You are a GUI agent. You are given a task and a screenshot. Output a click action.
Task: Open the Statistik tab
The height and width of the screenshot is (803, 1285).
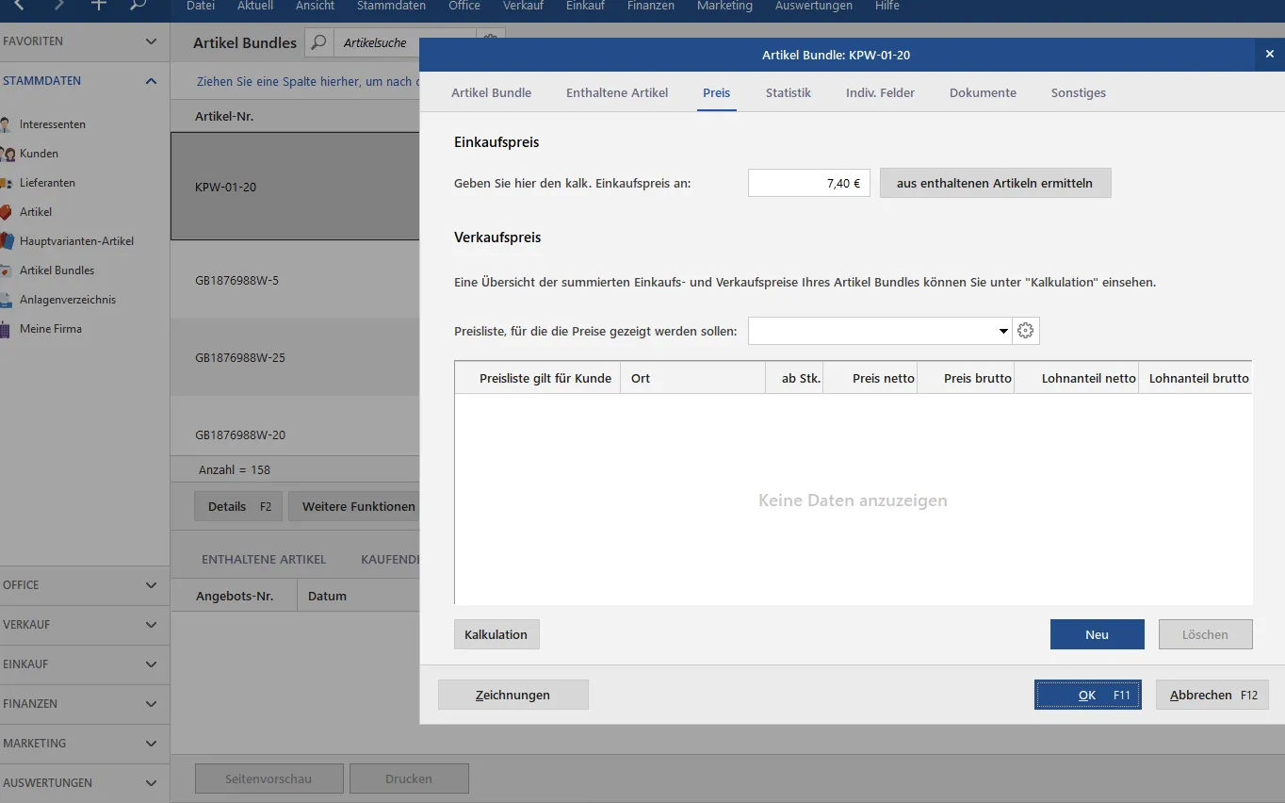(x=788, y=92)
